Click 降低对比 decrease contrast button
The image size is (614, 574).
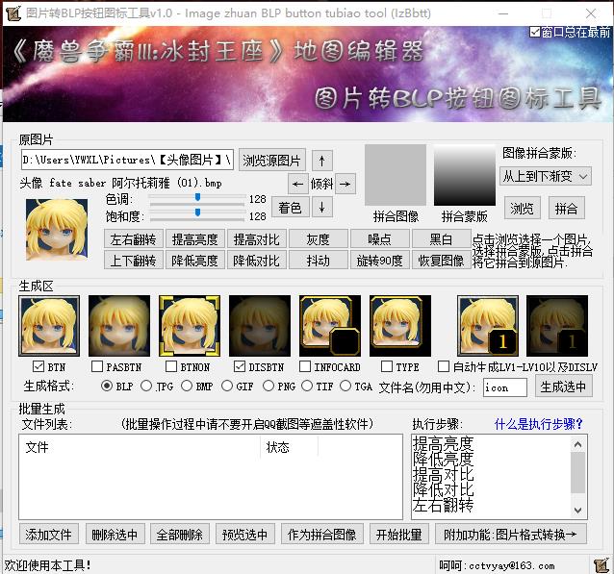pyautogui.click(x=257, y=261)
